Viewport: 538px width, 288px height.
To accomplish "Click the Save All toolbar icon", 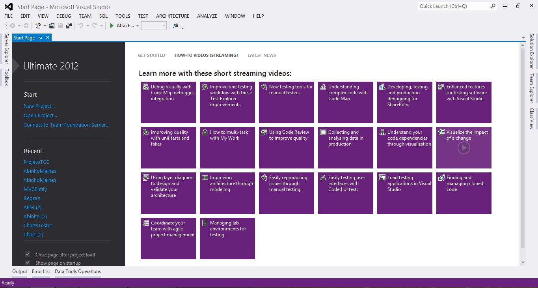I will (x=69, y=26).
